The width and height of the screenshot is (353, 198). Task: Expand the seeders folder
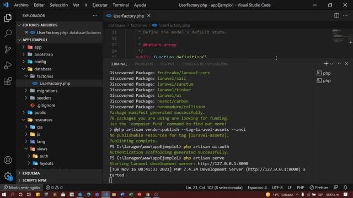[x=60, y=98]
